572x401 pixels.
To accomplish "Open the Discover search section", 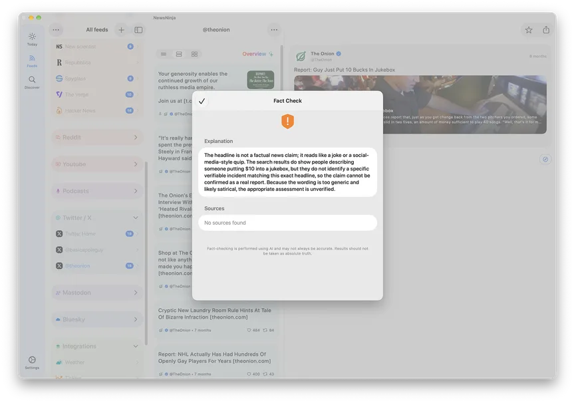I will pos(32,82).
